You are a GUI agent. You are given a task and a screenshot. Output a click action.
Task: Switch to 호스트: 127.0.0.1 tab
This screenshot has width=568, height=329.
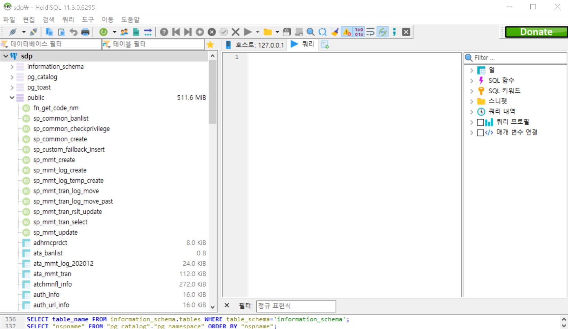(255, 45)
